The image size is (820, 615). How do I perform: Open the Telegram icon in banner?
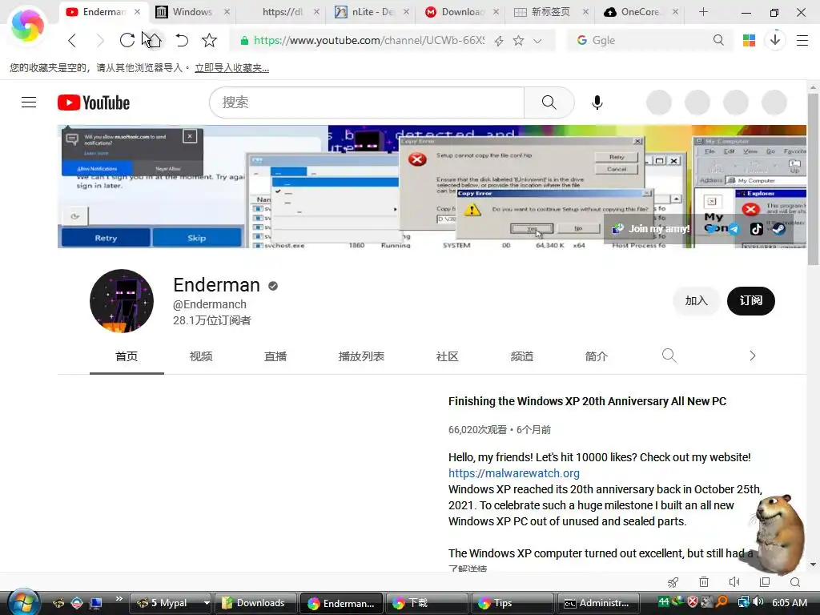point(734,228)
